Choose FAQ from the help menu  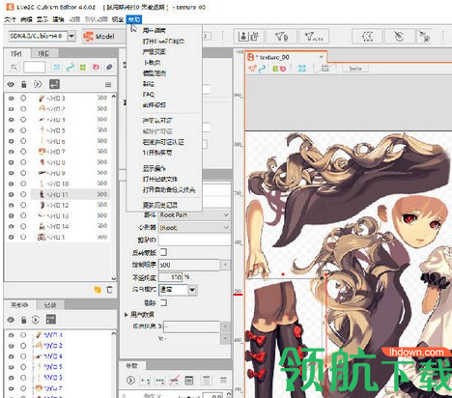point(149,95)
